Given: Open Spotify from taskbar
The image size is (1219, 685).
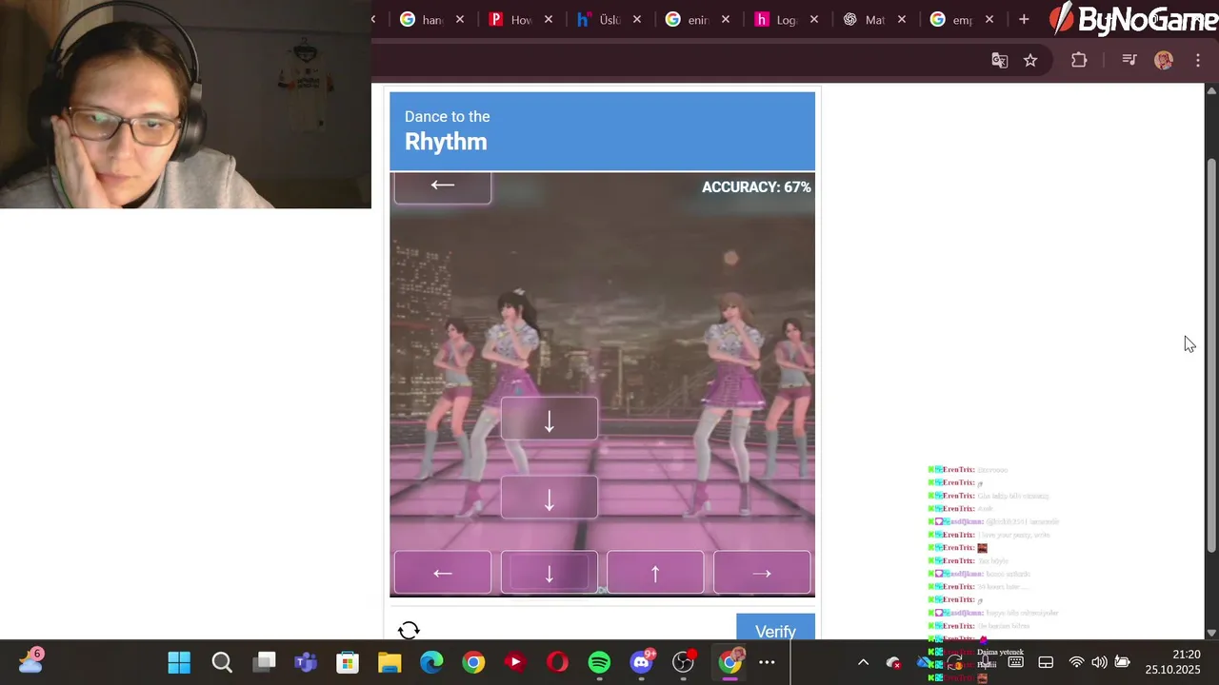Looking at the screenshot, I should 599,662.
